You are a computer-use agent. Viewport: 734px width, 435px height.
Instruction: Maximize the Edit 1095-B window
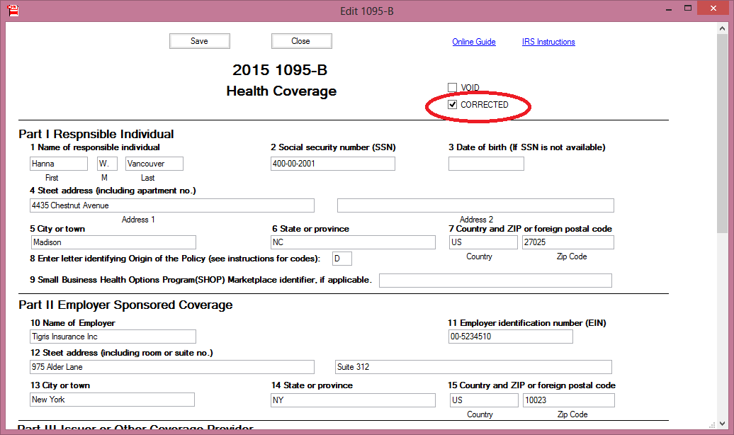point(688,9)
